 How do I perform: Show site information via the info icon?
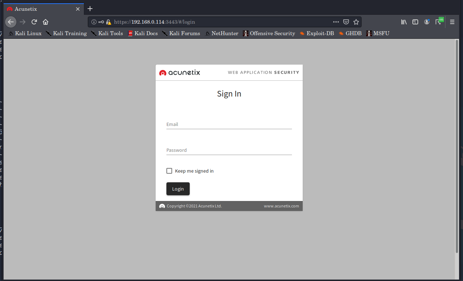pyautogui.click(x=94, y=22)
